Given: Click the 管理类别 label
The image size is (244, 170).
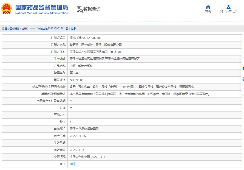Looking at the screenshot, I should [x=59, y=73].
